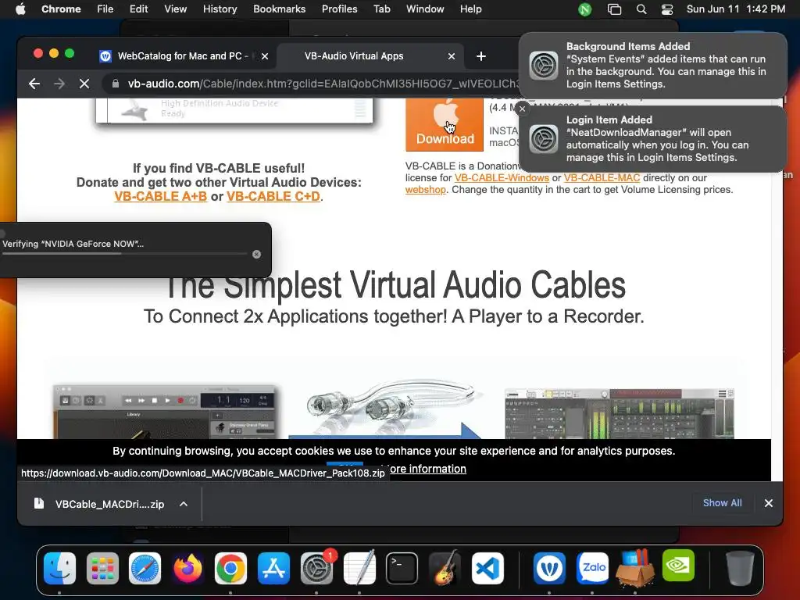Image resolution: width=800 pixels, height=600 pixels.
Task: Open the Trash in the Dock
Action: coord(740,568)
